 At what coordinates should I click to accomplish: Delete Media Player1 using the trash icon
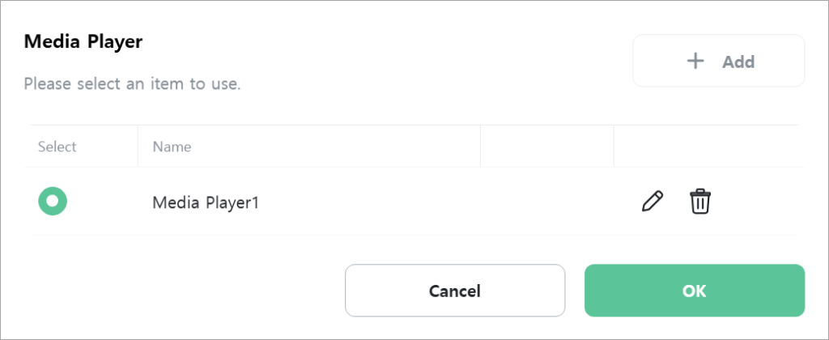pyautogui.click(x=700, y=202)
